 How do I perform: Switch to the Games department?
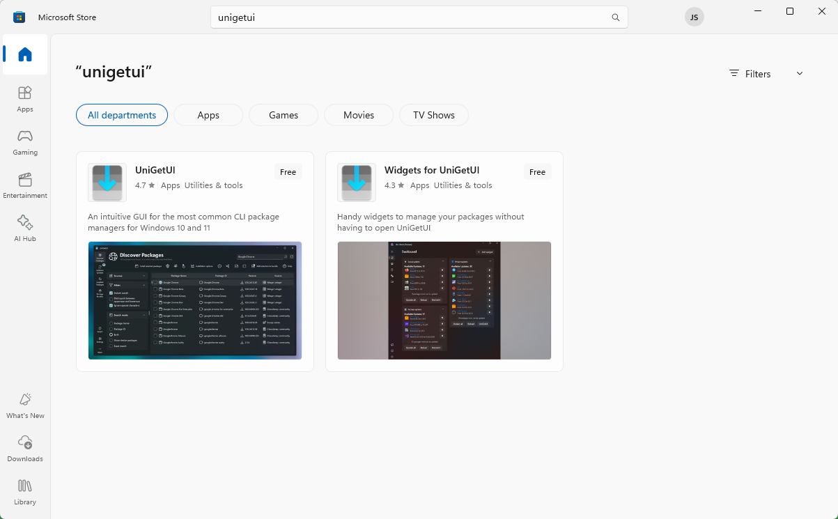click(x=283, y=115)
